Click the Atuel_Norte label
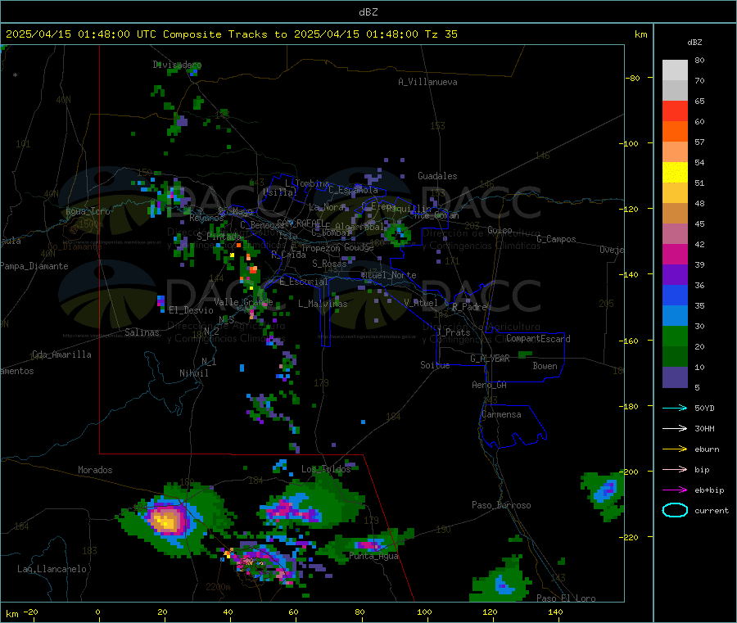The image size is (737, 623). [389, 275]
